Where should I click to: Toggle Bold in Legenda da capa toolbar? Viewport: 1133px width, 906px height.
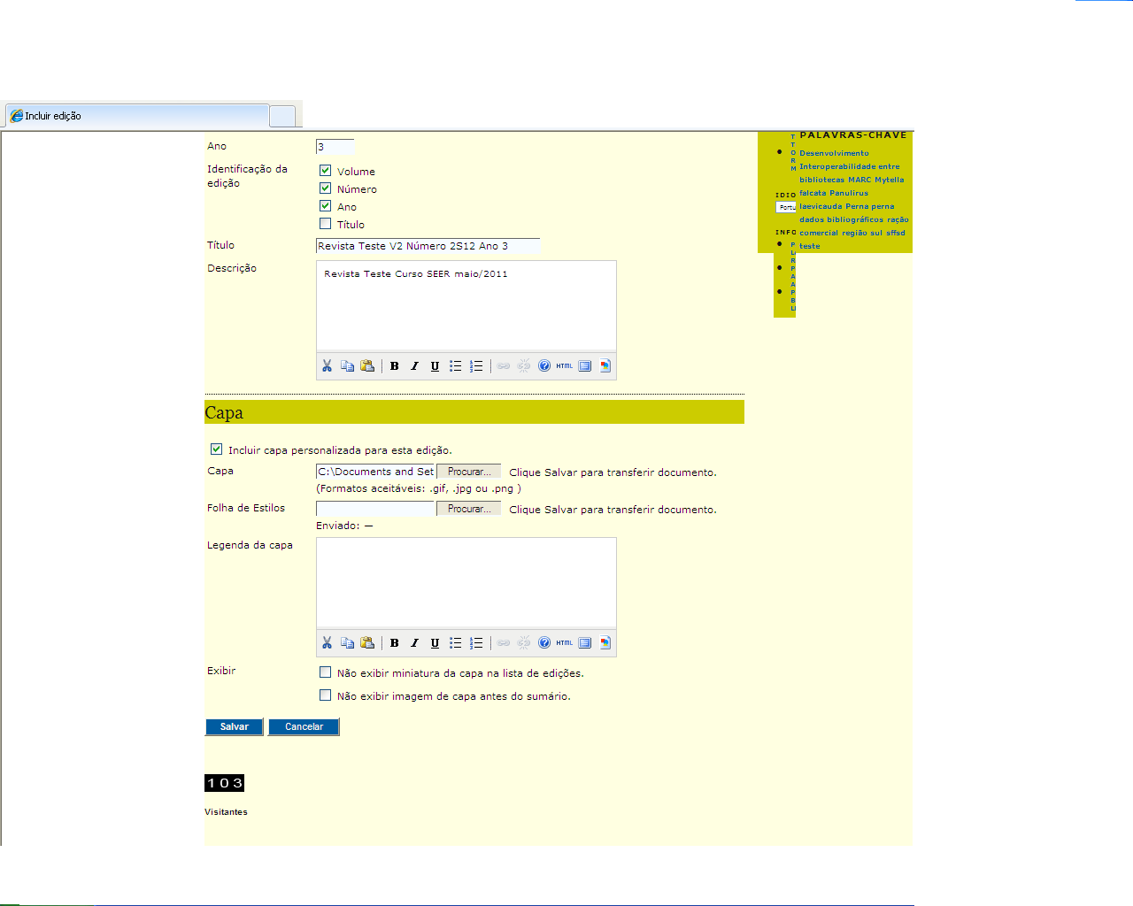point(395,643)
